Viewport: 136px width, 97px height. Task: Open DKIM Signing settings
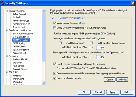tap(19, 43)
